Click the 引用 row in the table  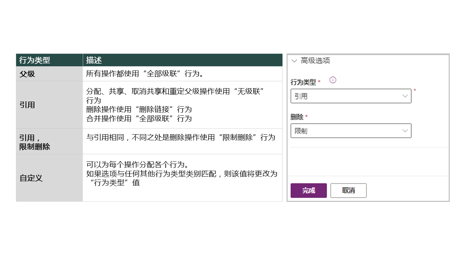pos(27,105)
